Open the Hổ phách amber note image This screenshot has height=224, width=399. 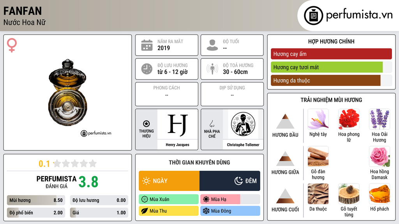coord(380,194)
